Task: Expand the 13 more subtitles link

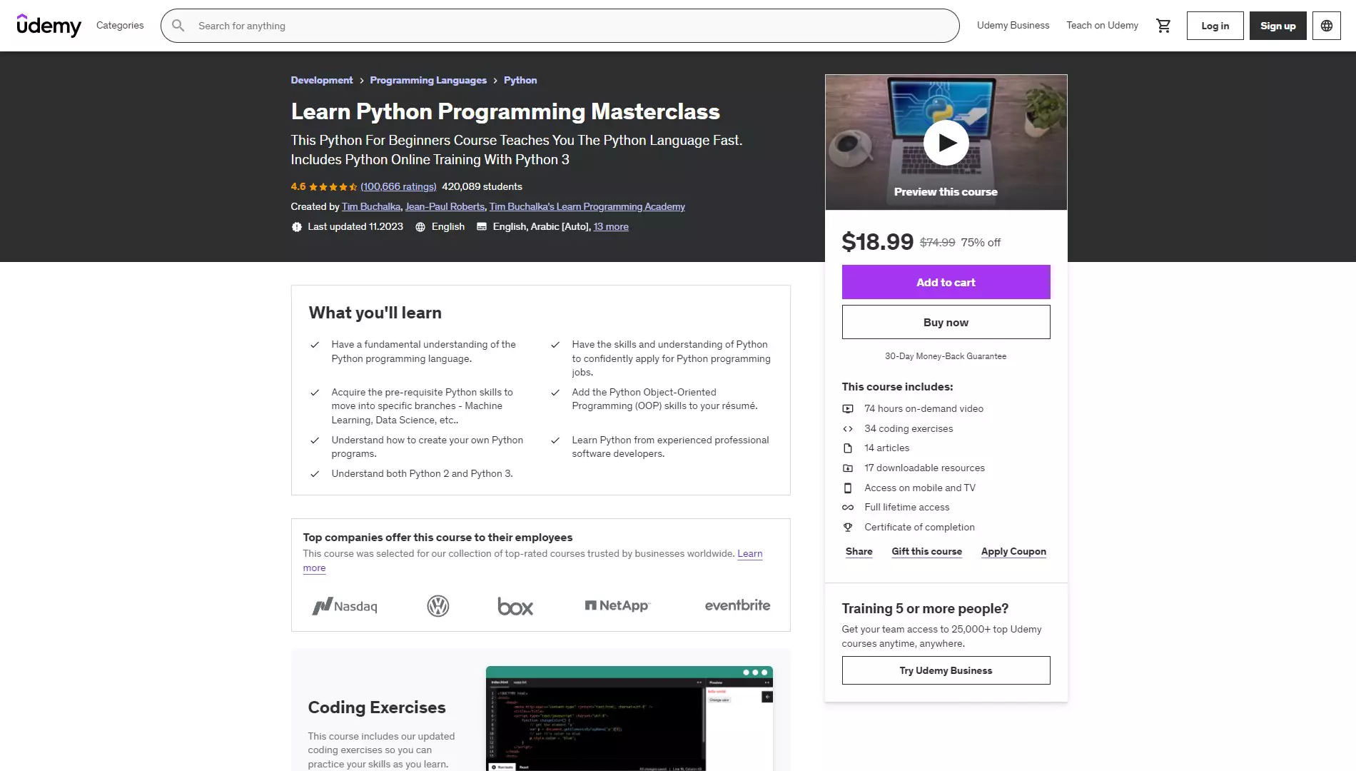Action: pyautogui.click(x=611, y=227)
